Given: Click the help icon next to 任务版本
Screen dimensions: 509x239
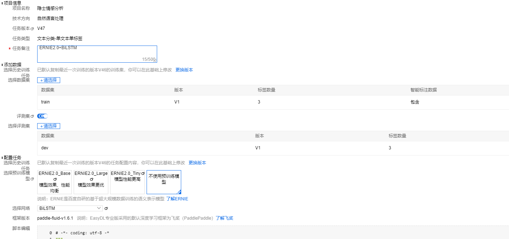Looking at the screenshot, I should [x=32, y=29].
